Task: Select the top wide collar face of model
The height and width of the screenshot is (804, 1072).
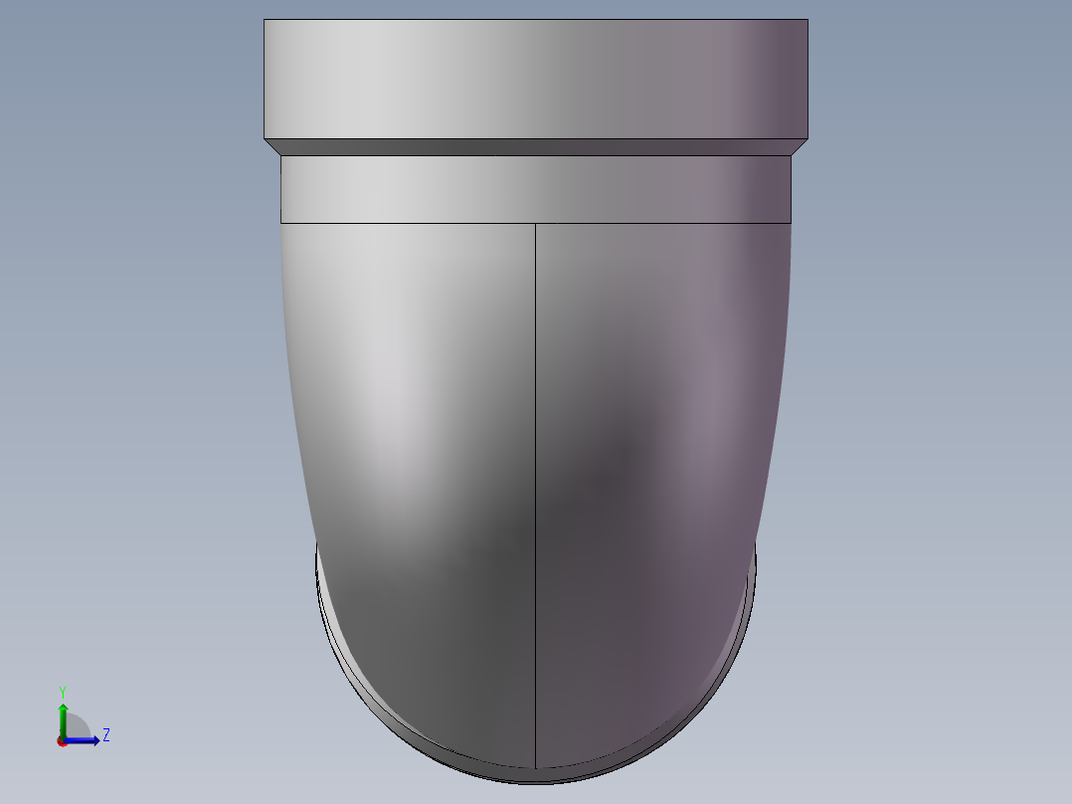Action: [535, 79]
